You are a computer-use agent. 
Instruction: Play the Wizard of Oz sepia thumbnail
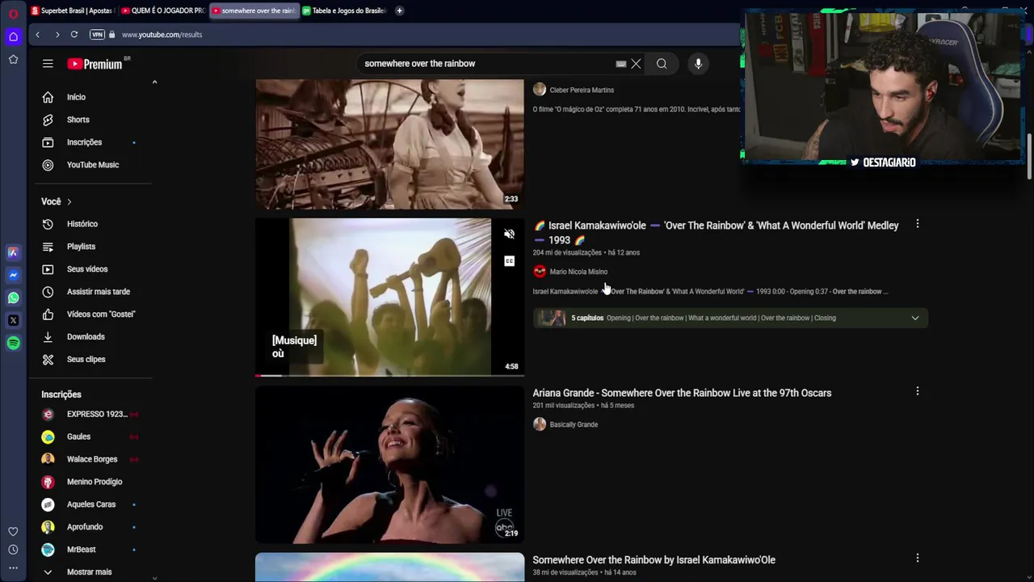coord(389,144)
